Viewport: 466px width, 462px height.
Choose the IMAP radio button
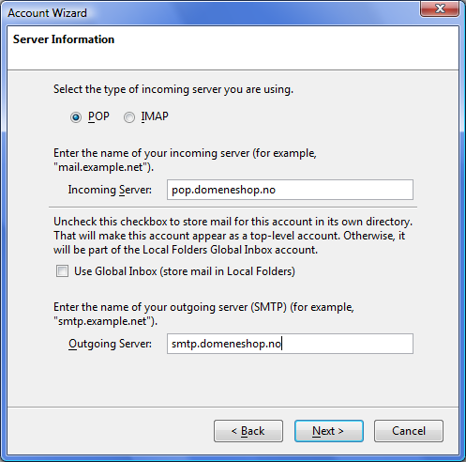pos(129,117)
